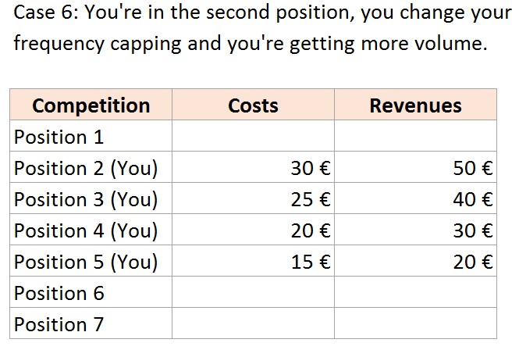The width and height of the screenshot is (519, 350).
Task: Select the empty Costs cell for Position 6
Action: point(253,293)
